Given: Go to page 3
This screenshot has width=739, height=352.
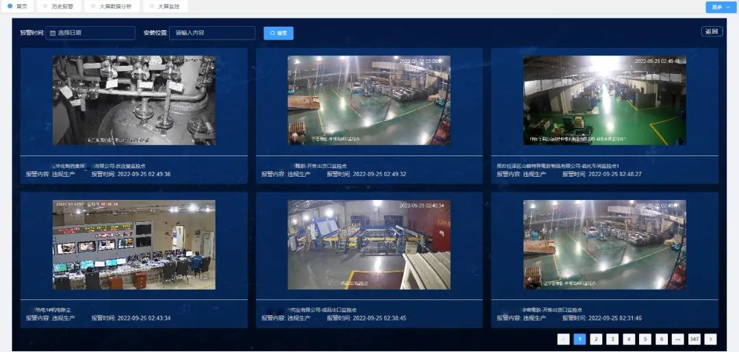Looking at the screenshot, I should (x=612, y=339).
